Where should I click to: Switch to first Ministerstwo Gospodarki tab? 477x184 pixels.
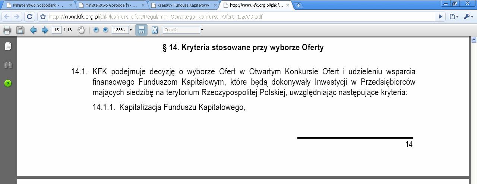(x=38, y=5)
